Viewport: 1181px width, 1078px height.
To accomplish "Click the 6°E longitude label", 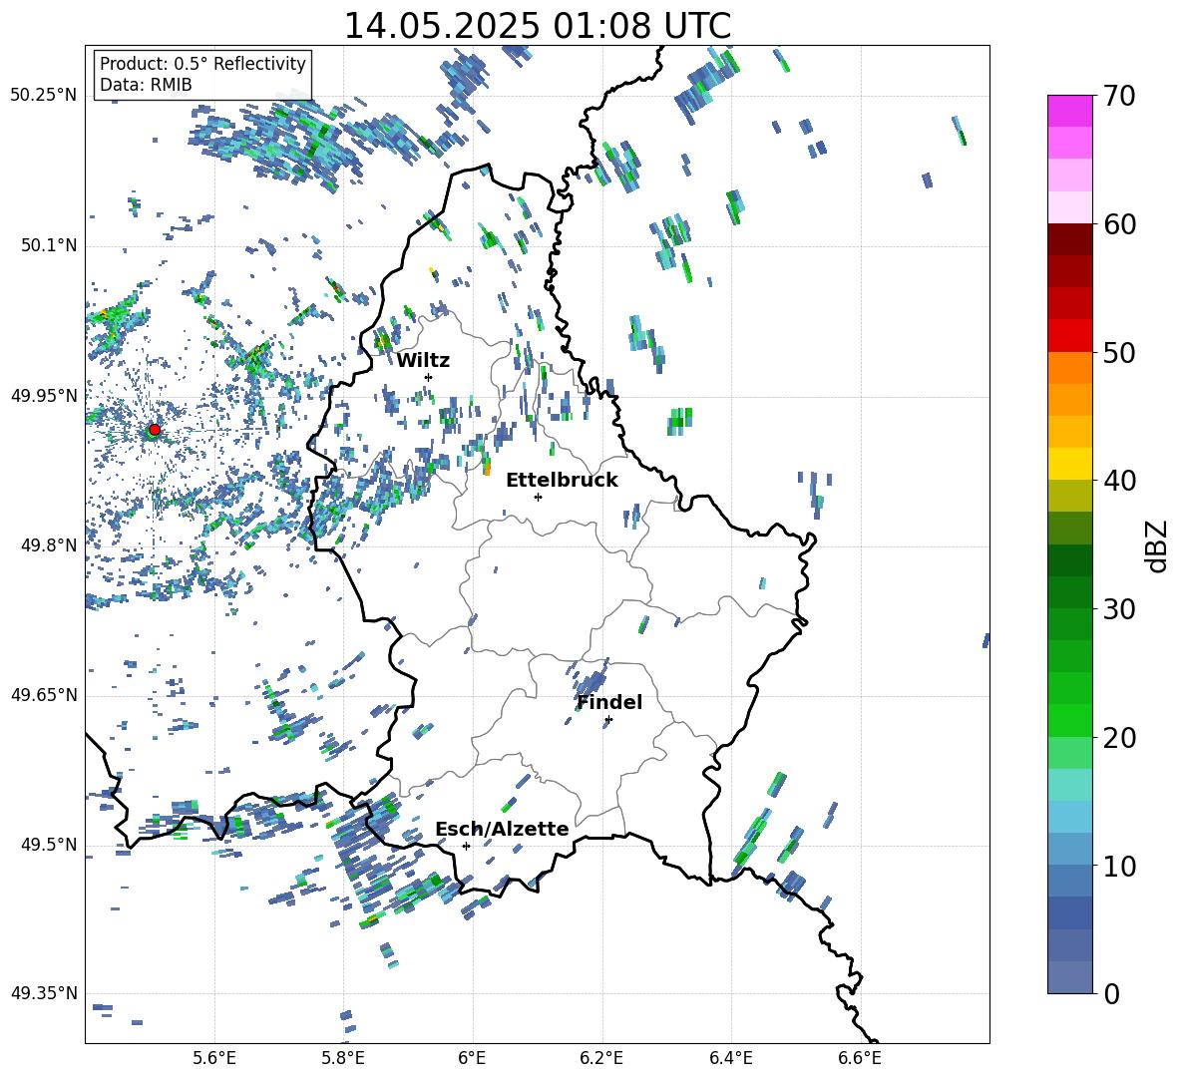I will (x=472, y=1058).
